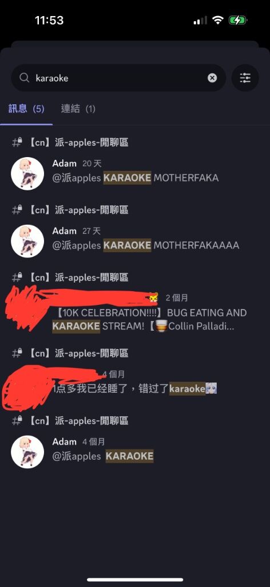This screenshot has width=270, height=587.
Task: Open Adam's avatar on the 20 天 message
Action: point(27,173)
